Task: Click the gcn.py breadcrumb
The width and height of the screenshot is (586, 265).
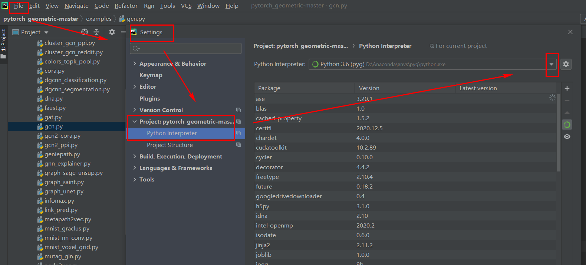Action: 136,19
